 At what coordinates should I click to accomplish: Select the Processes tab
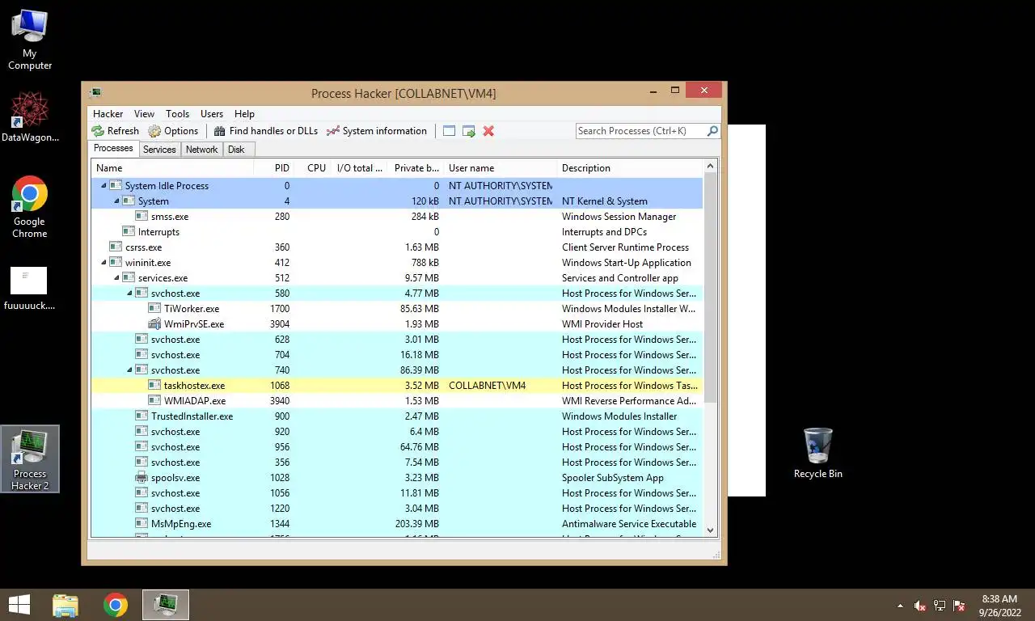point(113,149)
